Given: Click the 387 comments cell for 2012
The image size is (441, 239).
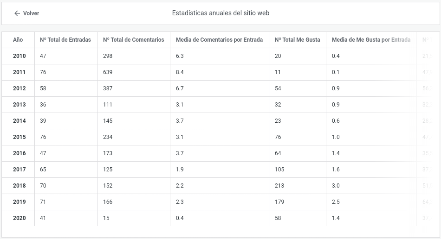Looking at the screenshot, I should (x=108, y=88).
